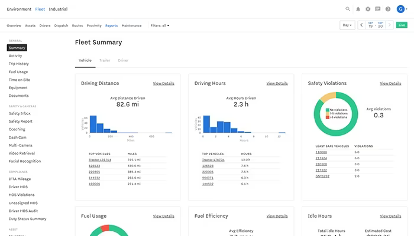Open the settings gear icon
This screenshot has width=414, height=236.
(x=368, y=9)
